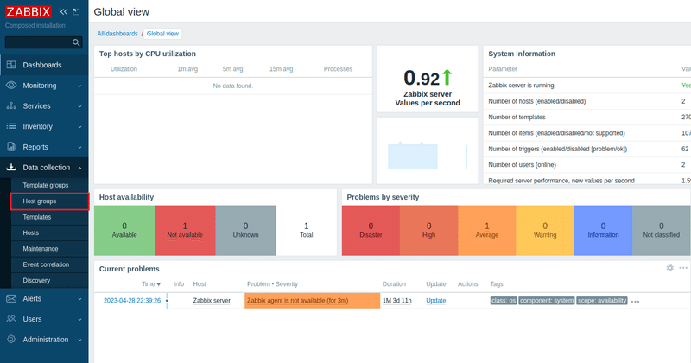The image size is (691, 363).
Task: Click the search magnifier icon
Action: (x=76, y=42)
